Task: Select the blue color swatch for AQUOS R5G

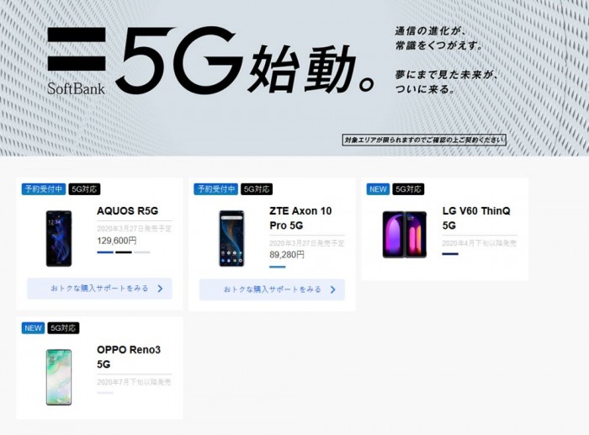Action: [x=105, y=252]
